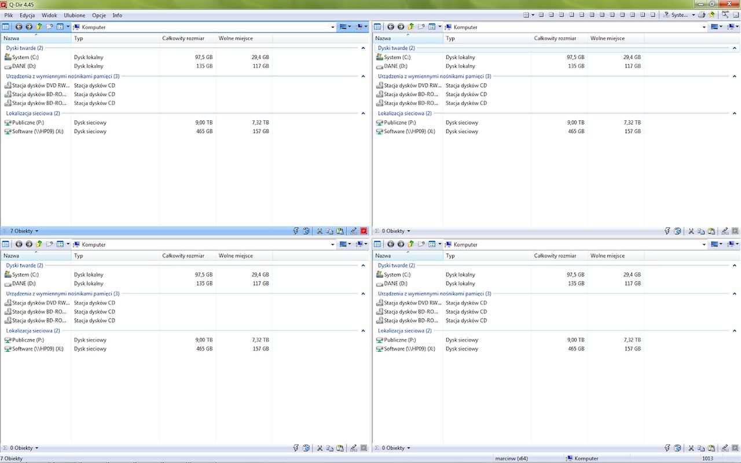Sort by Całkowity rozmiar column in top-left pane
The height and width of the screenshot is (463, 741).
click(183, 38)
